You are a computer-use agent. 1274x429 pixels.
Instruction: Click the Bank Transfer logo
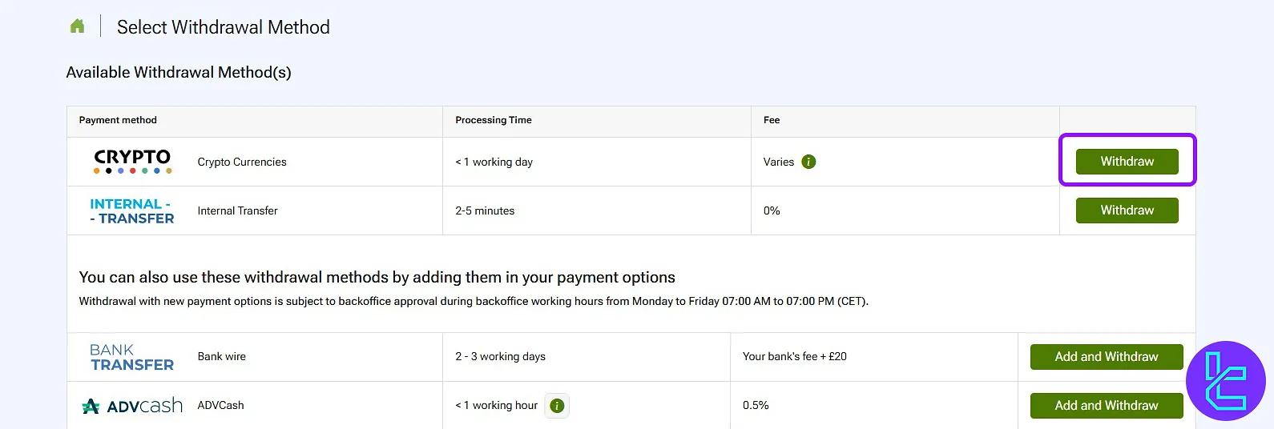click(131, 357)
